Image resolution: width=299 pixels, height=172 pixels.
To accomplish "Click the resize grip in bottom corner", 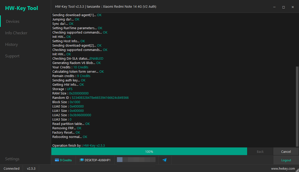I will pyautogui.click(x=297, y=170).
